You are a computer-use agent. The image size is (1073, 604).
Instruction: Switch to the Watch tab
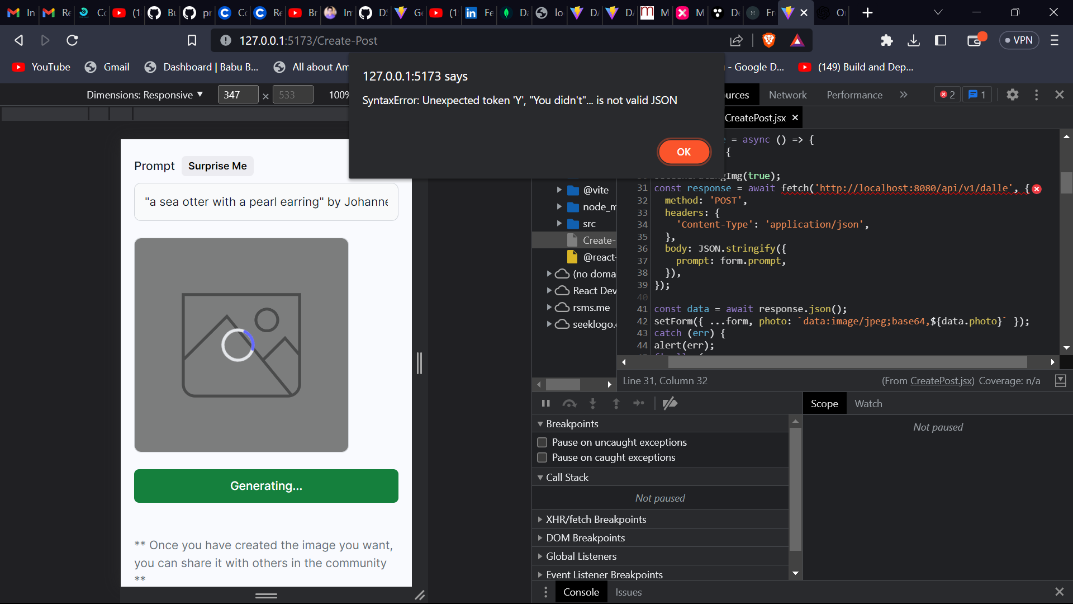(870, 403)
